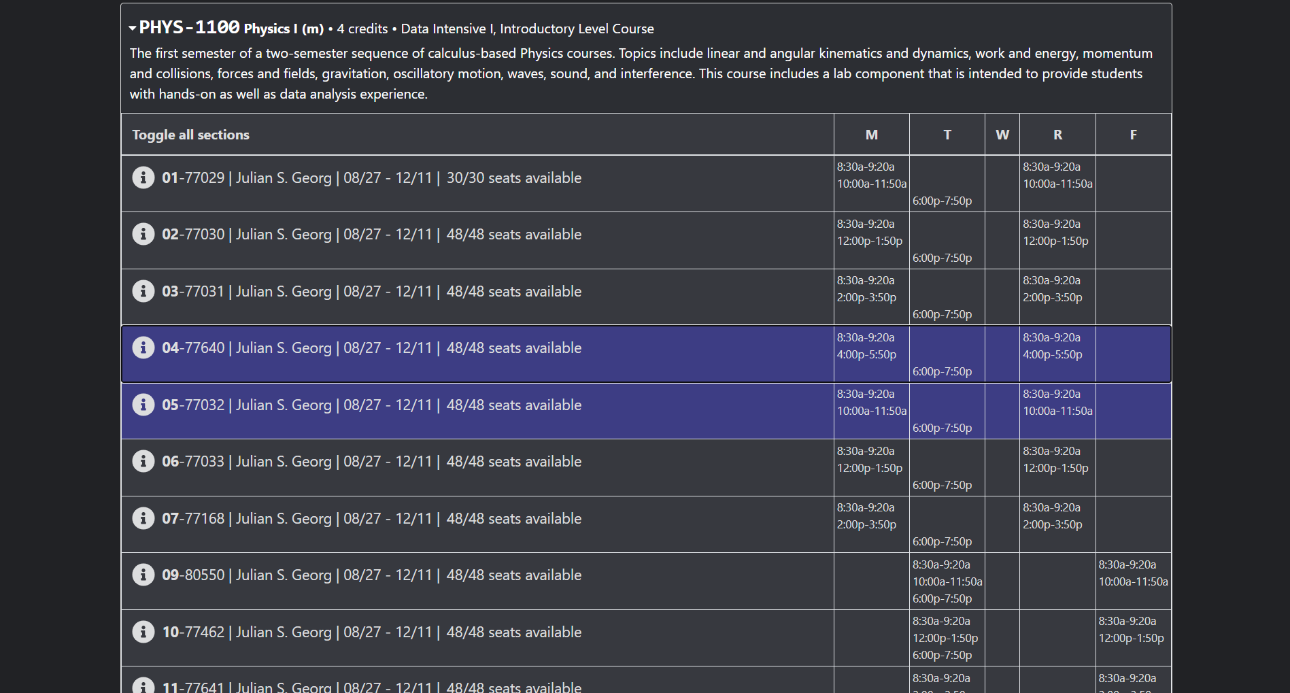Click Monday 12:00p-1:50p for section 06

[x=870, y=468]
